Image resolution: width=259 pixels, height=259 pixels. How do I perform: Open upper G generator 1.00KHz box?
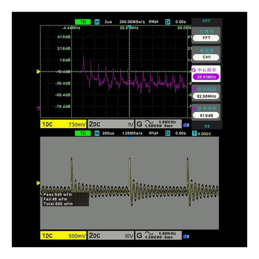tap(159, 124)
